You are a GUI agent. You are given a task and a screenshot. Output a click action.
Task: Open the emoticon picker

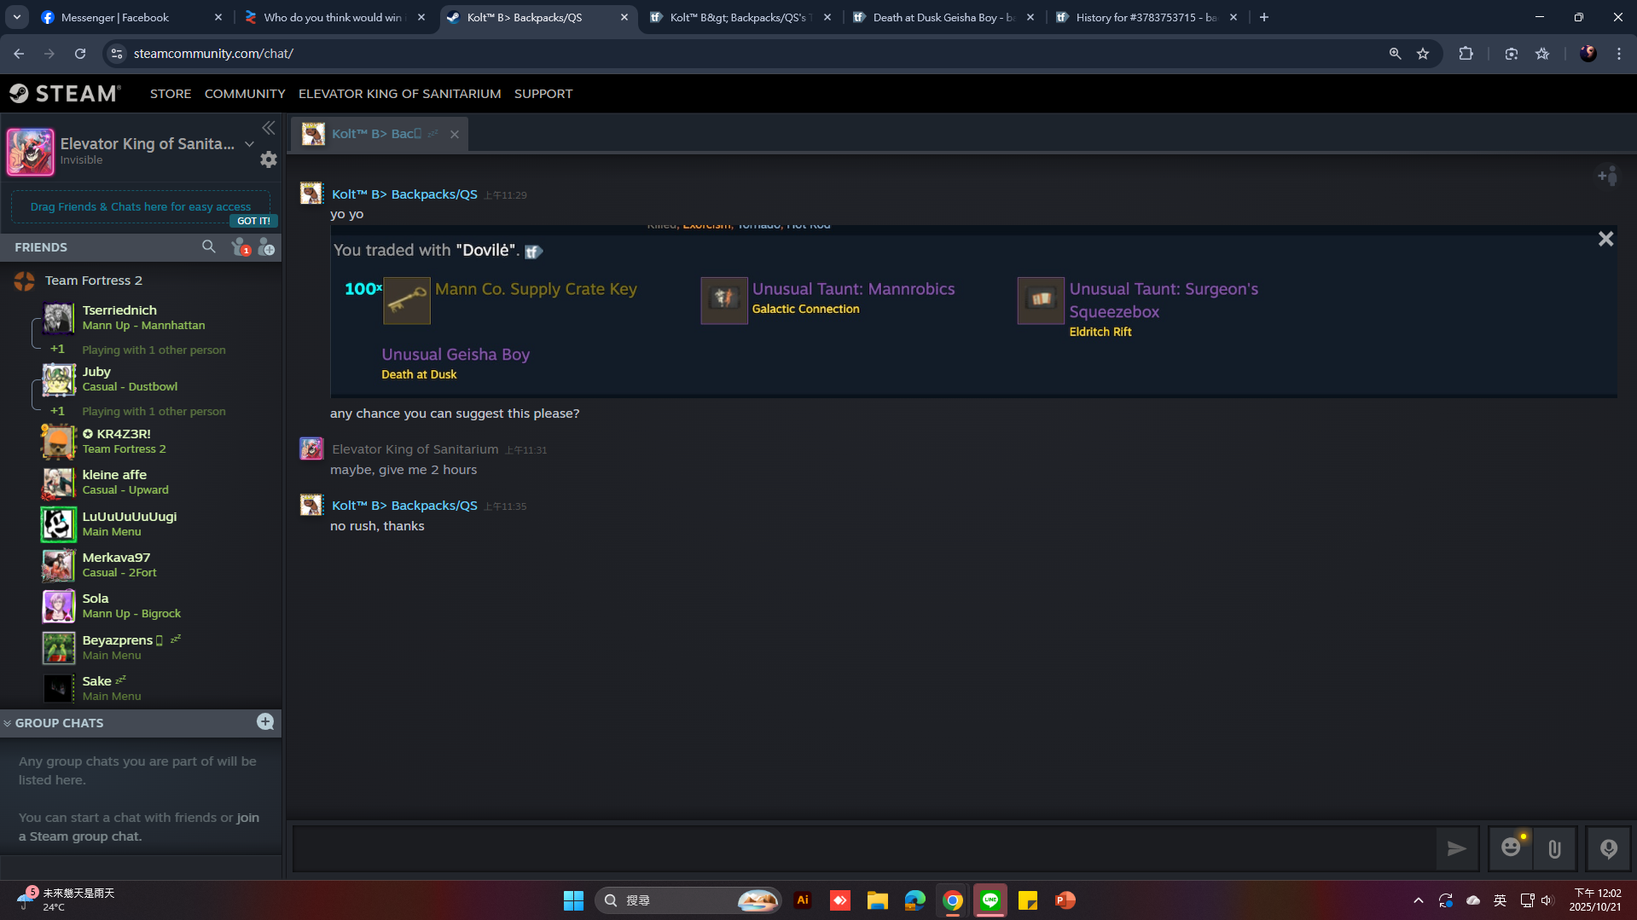click(x=1511, y=848)
